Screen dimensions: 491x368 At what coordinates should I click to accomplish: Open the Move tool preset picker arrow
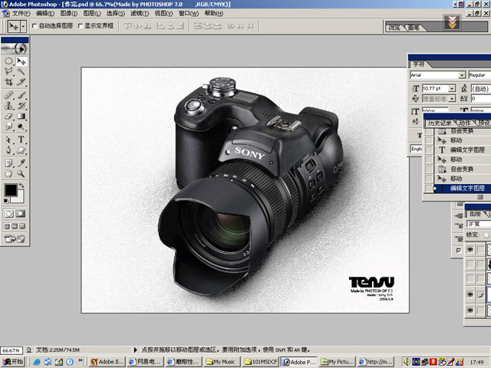(x=23, y=26)
